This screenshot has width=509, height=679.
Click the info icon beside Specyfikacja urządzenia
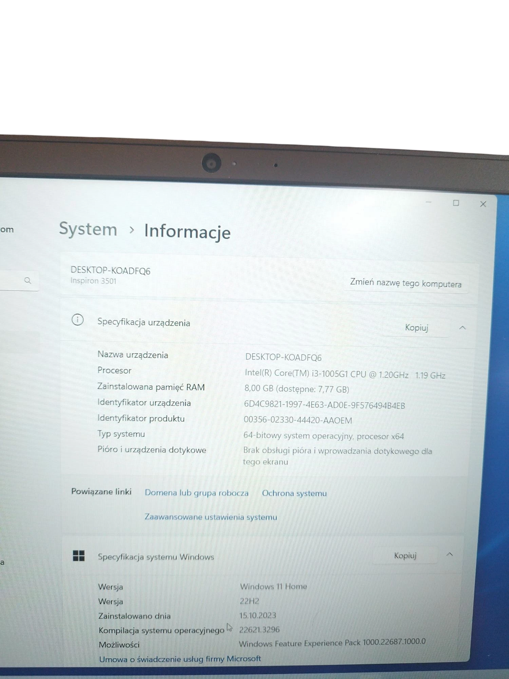pos(78,320)
